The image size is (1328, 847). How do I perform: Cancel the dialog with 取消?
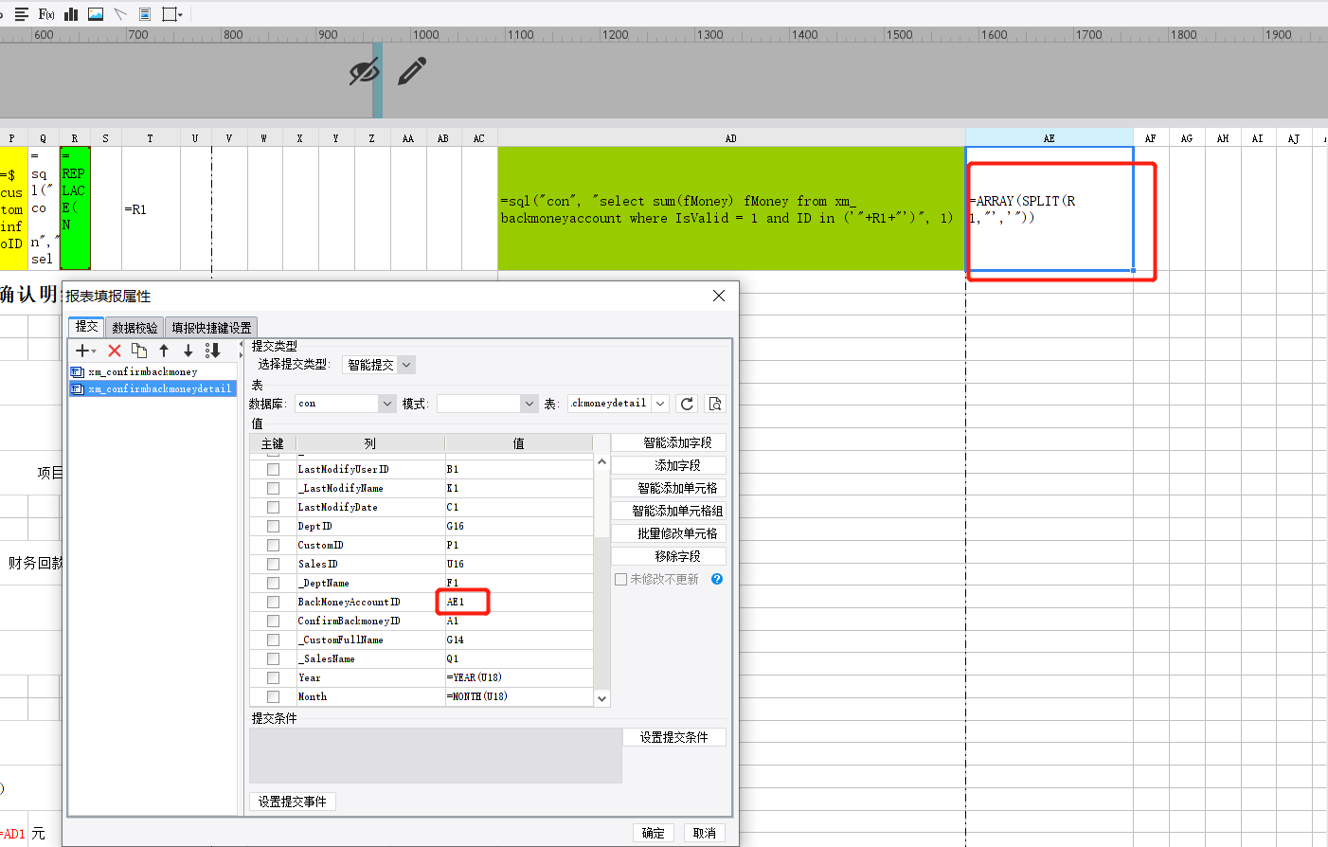(x=705, y=833)
